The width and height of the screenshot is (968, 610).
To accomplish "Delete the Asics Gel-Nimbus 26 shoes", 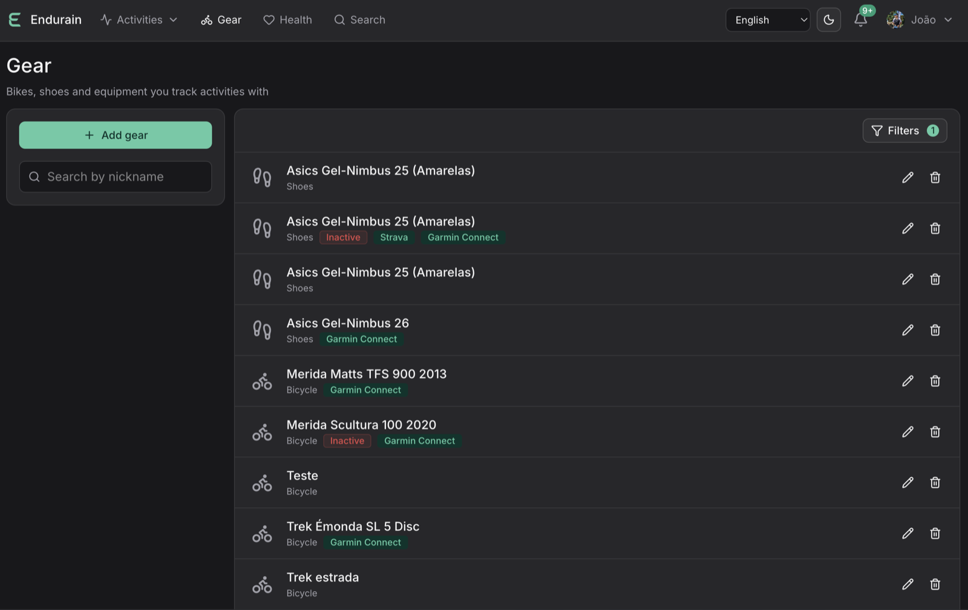I will click(x=935, y=330).
